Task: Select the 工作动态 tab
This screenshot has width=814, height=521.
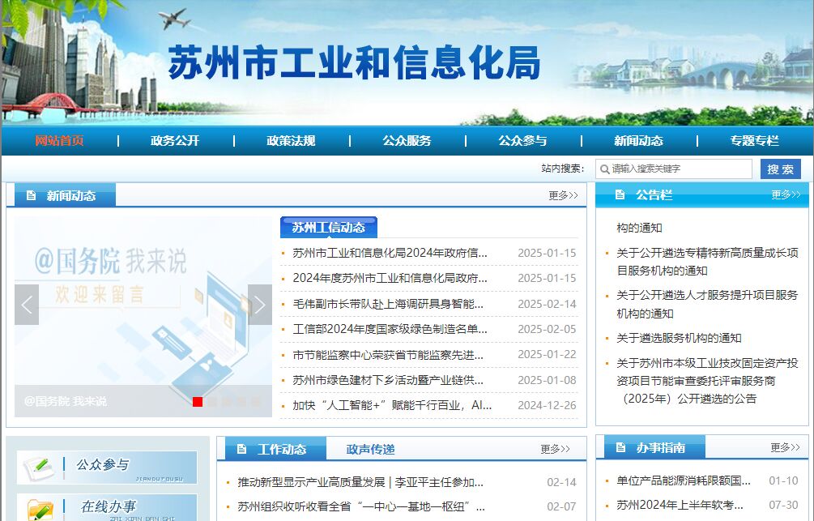Action: (x=275, y=449)
